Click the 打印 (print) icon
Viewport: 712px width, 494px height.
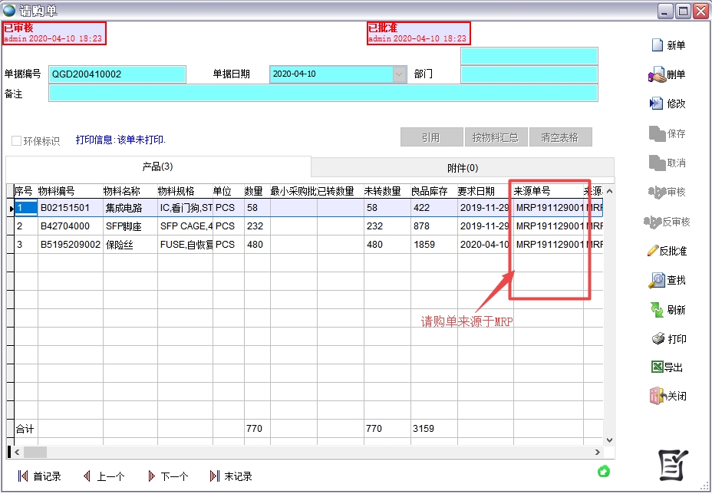click(x=658, y=339)
